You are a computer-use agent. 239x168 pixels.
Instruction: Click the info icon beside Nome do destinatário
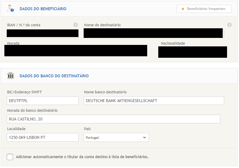pyautogui.click(x=230, y=25)
